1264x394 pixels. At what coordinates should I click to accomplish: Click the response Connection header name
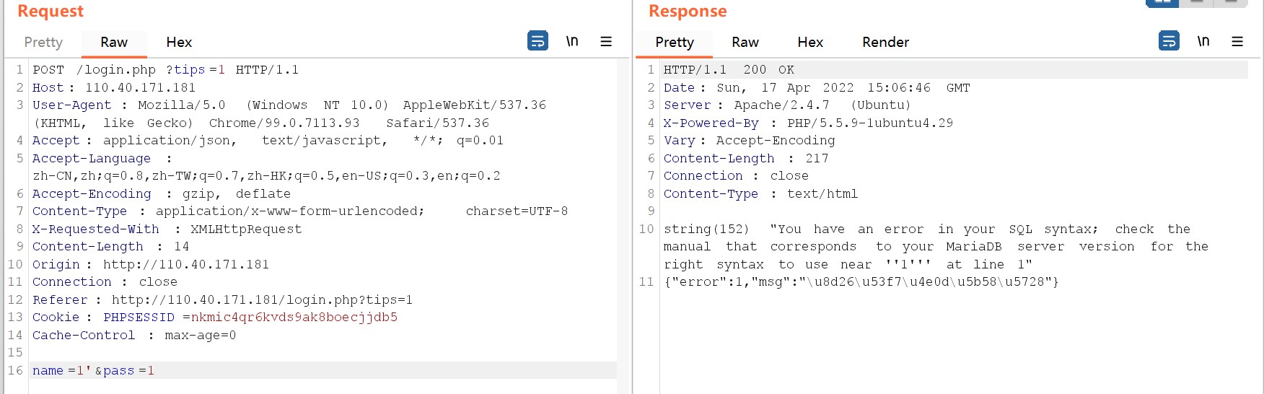tap(703, 176)
